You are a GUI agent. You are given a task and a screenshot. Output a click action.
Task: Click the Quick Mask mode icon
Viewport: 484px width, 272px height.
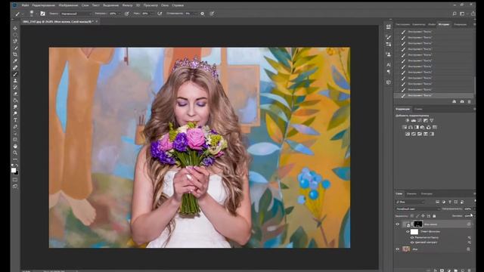[15, 180]
